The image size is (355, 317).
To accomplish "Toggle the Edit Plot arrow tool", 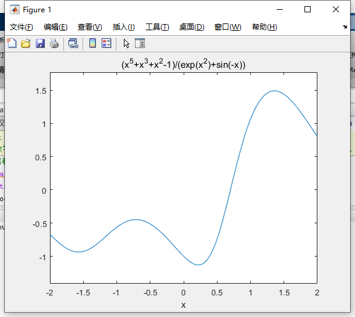I will click(126, 43).
